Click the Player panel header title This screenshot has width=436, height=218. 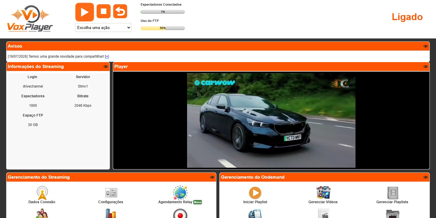[121, 67]
